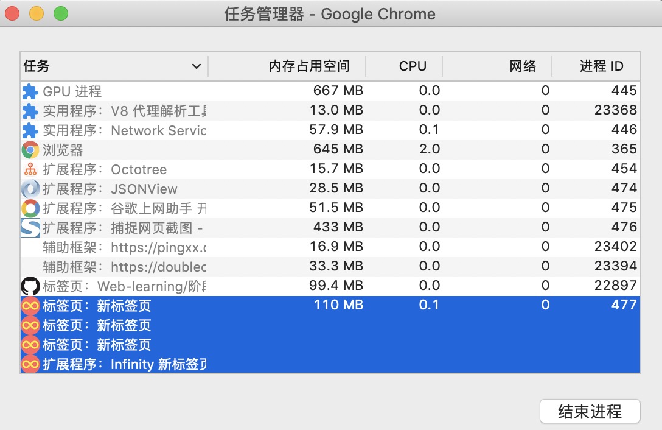
Task: Click the 33.3 MB memory value
Action: (x=336, y=266)
